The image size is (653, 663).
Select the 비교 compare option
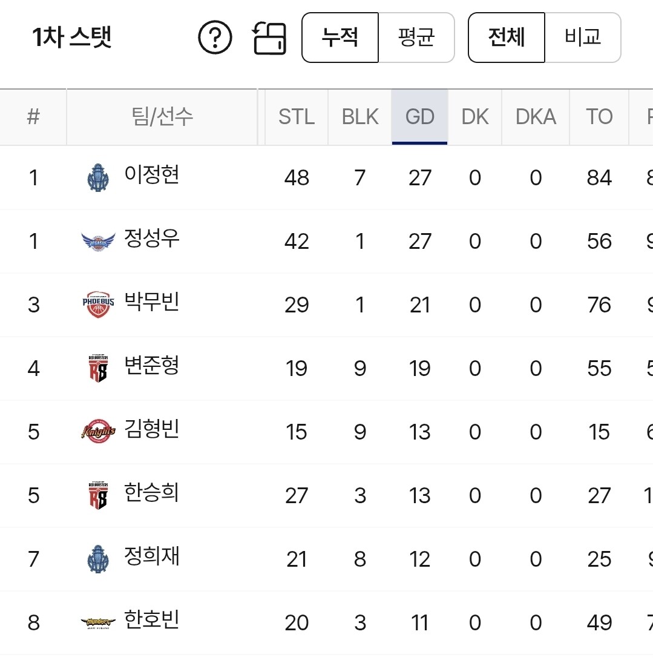pyautogui.click(x=583, y=38)
